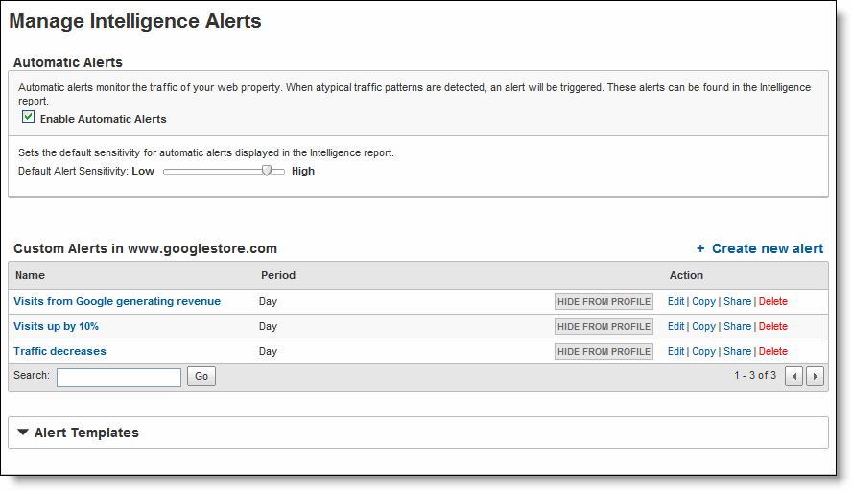The height and width of the screenshot is (491, 852).
Task: Open Create new alert link
Action: coord(768,248)
